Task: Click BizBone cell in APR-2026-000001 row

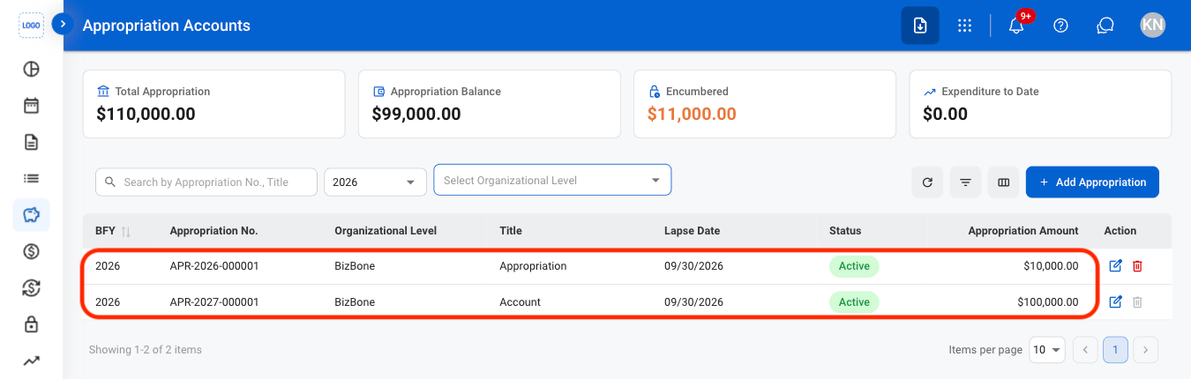Action: pyautogui.click(x=355, y=265)
